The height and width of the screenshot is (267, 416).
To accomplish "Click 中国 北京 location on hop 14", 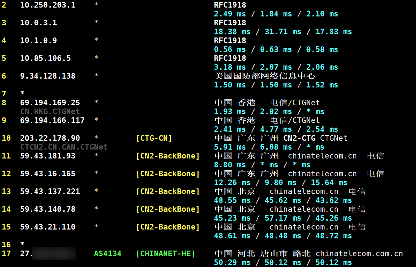I will click(x=235, y=209).
